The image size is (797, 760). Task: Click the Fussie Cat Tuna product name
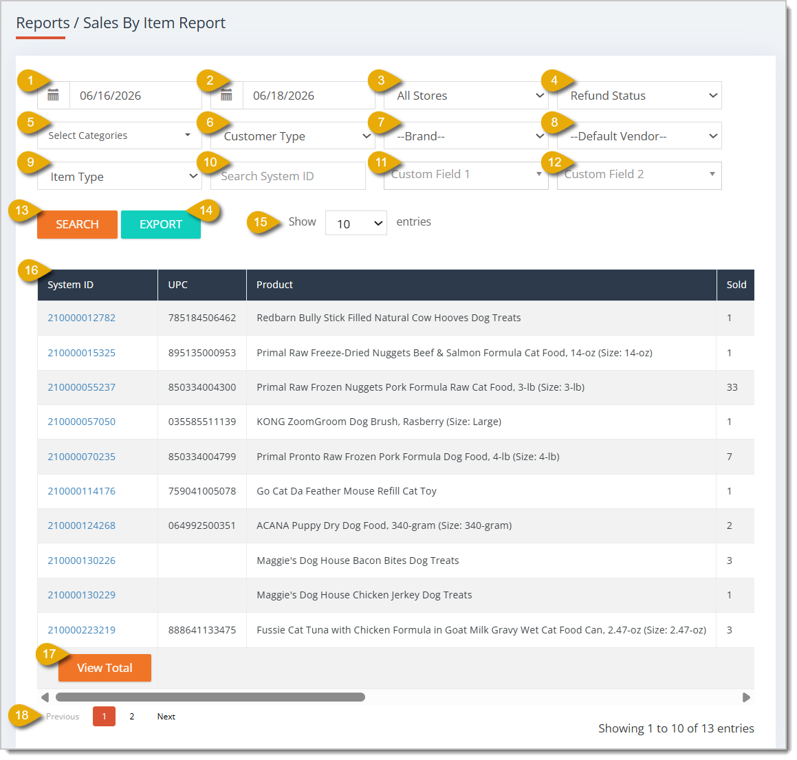point(481,630)
